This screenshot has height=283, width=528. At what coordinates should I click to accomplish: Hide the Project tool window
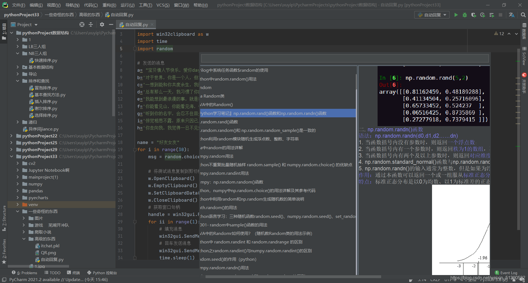point(111,24)
